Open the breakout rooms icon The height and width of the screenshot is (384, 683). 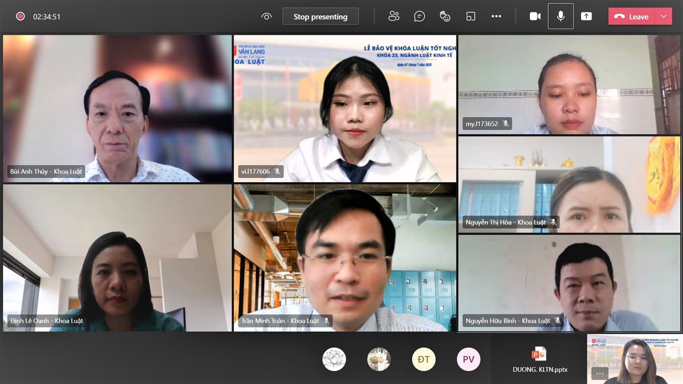(471, 16)
